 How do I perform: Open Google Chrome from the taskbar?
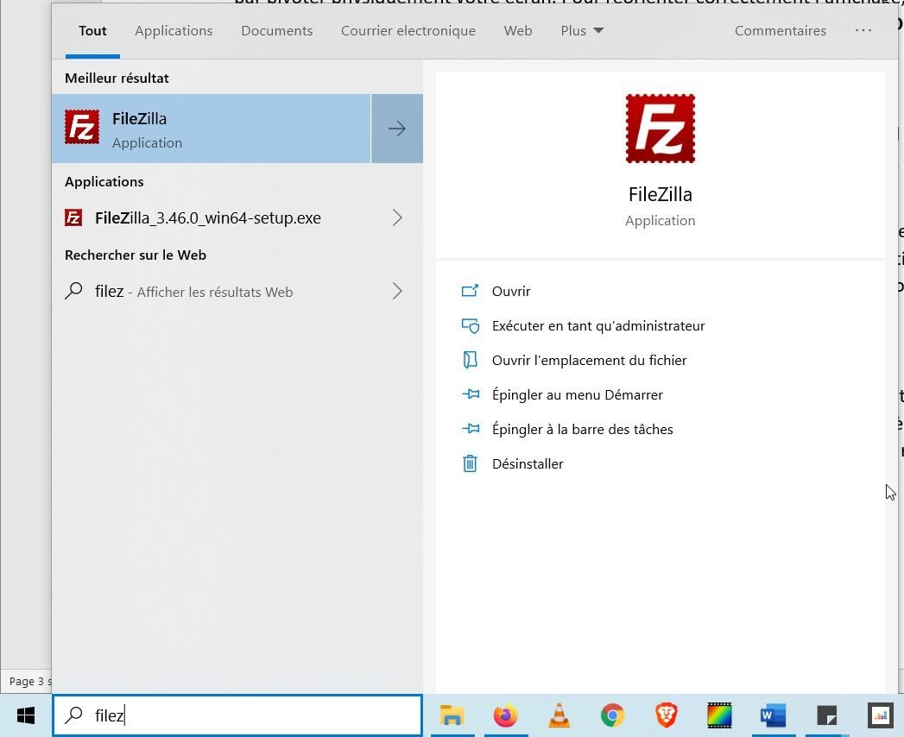coord(612,715)
